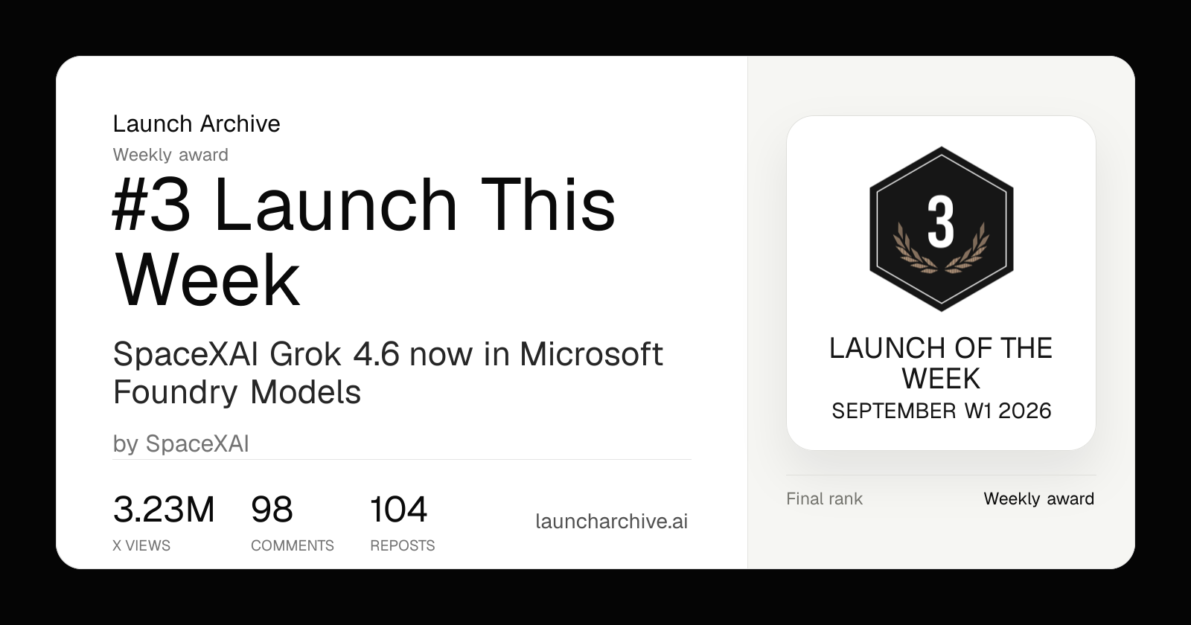Click the 104 reposts count
The width and height of the screenshot is (1191, 625).
[x=398, y=510]
